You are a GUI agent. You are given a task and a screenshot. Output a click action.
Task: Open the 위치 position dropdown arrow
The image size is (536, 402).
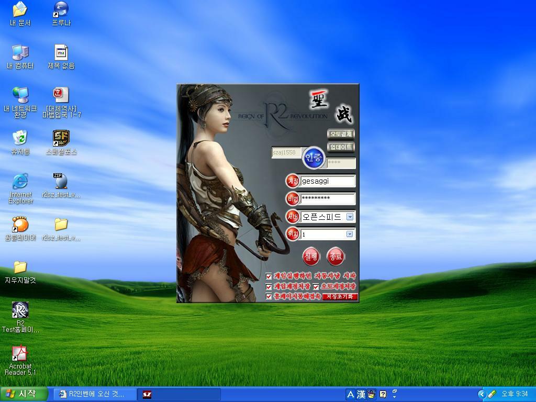(x=350, y=234)
